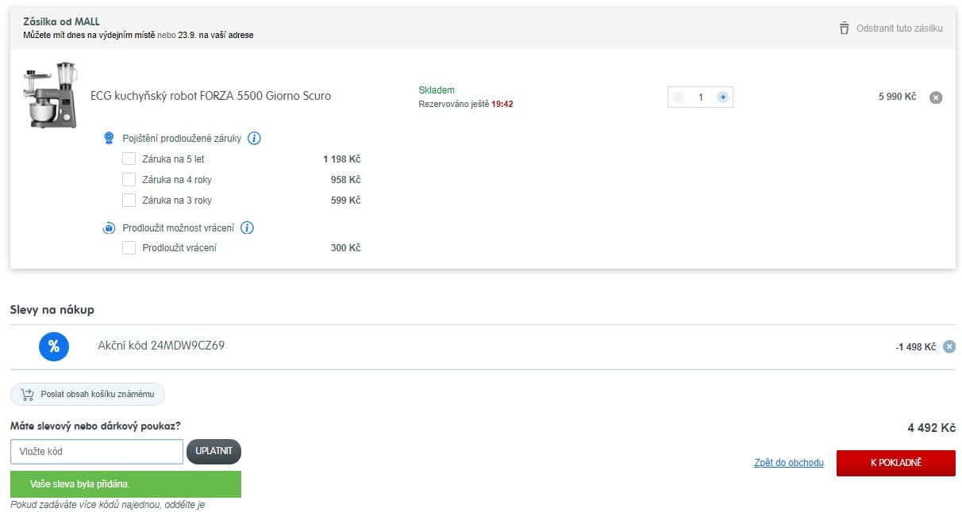This screenshot has width=962, height=512.
Task: Proceed with K POKLADNĚ button
Action: 896,463
